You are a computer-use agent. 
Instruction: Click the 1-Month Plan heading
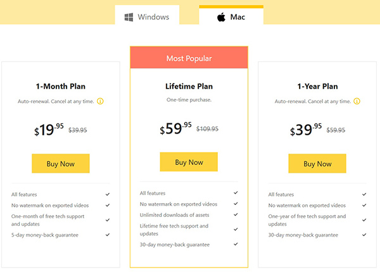[61, 87]
